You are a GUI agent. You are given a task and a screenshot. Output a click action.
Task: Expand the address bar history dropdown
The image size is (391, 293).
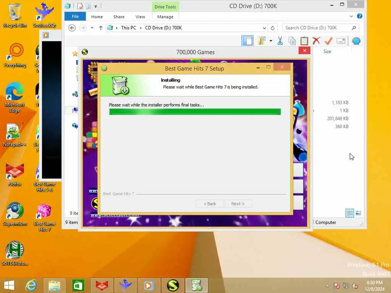(264, 28)
